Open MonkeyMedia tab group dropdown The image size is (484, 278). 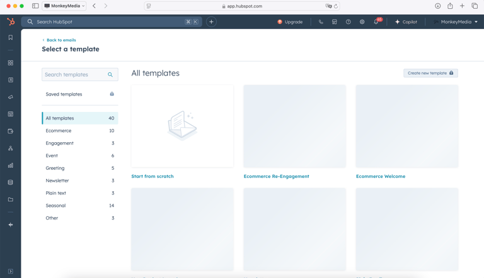64,6
